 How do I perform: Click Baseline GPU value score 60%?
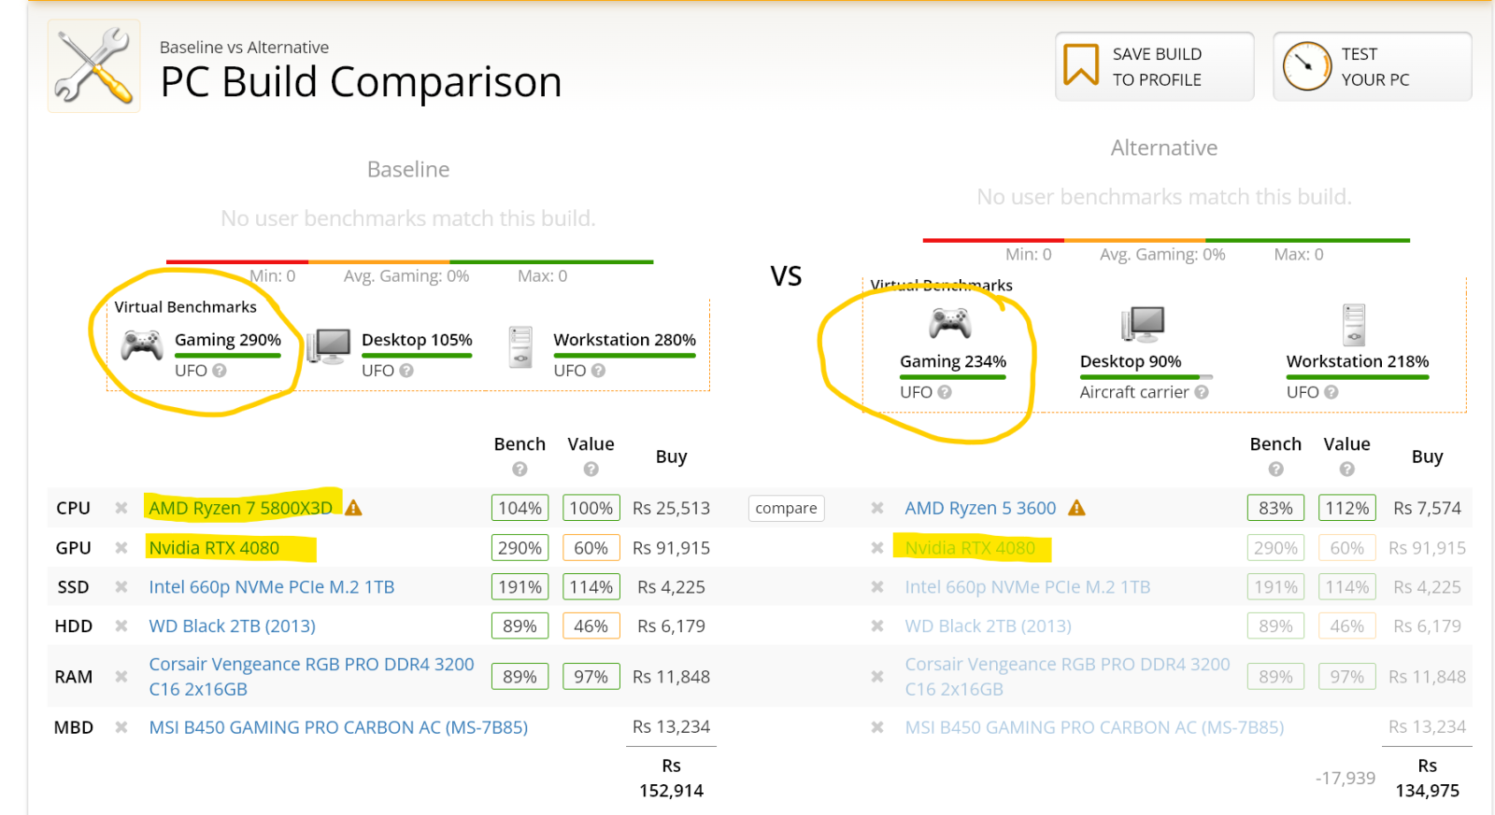(x=591, y=548)
